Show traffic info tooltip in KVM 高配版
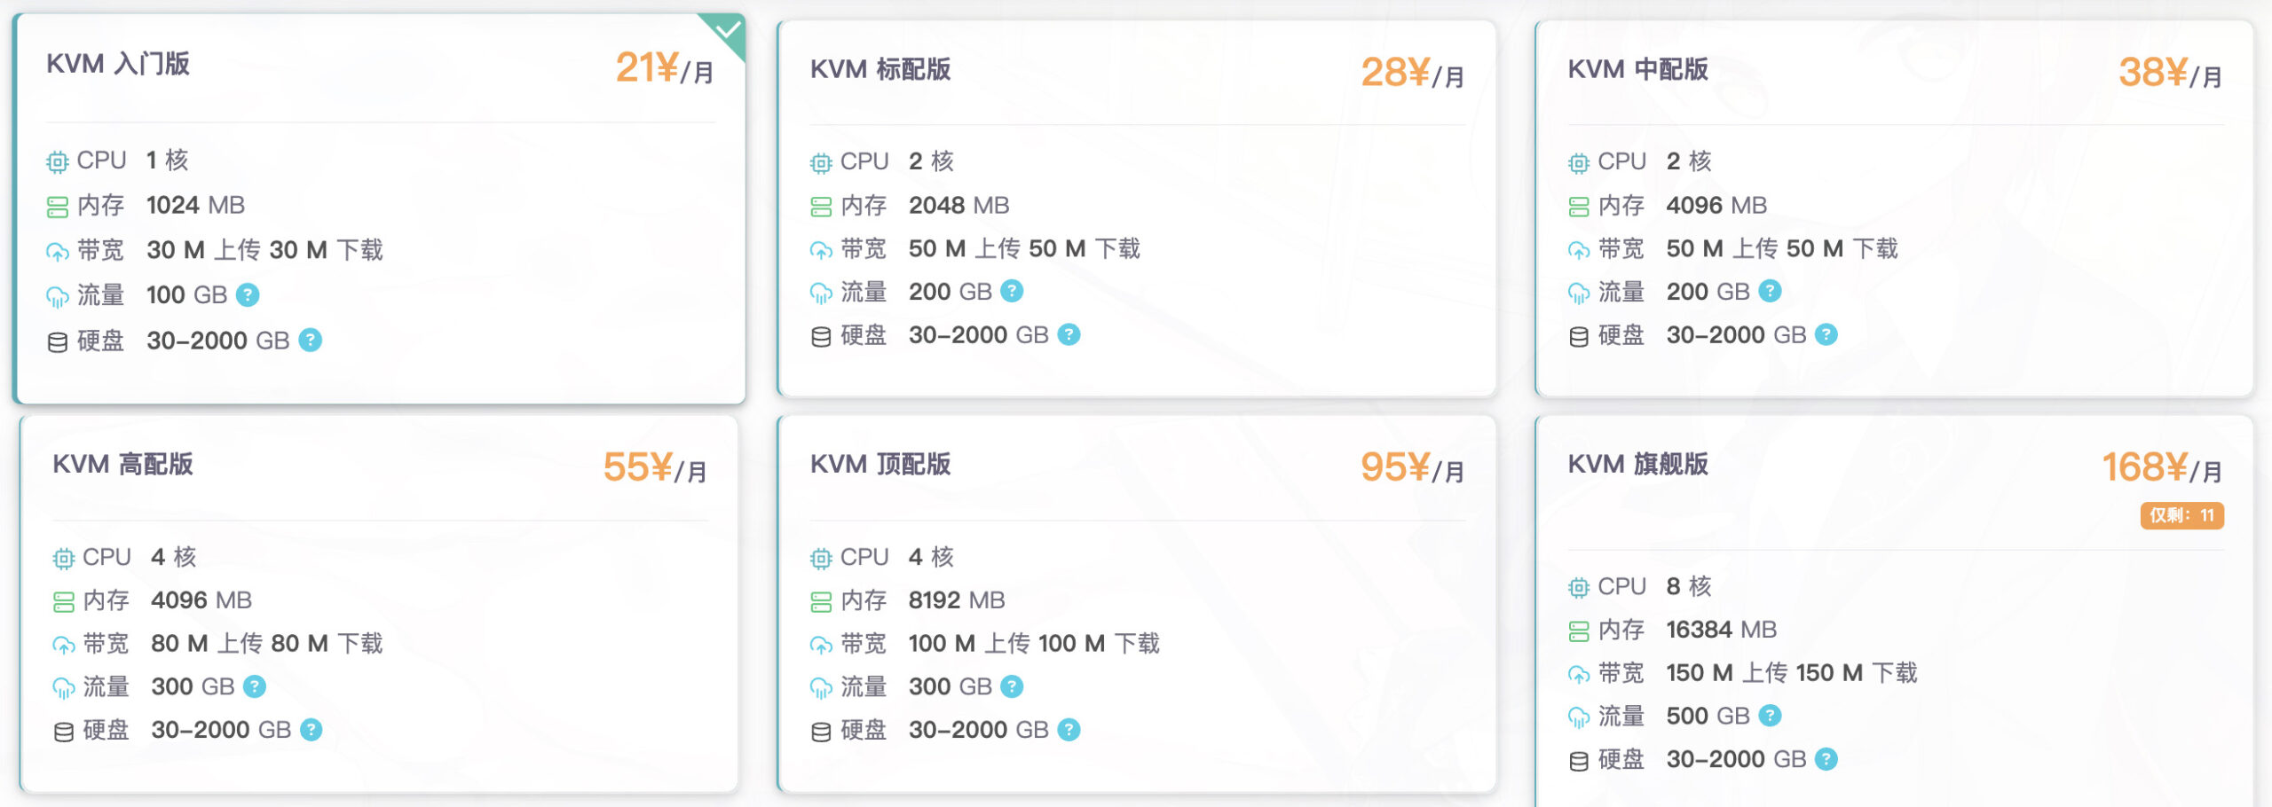This screenshot has height=807, width=2272. coord(255,686)
